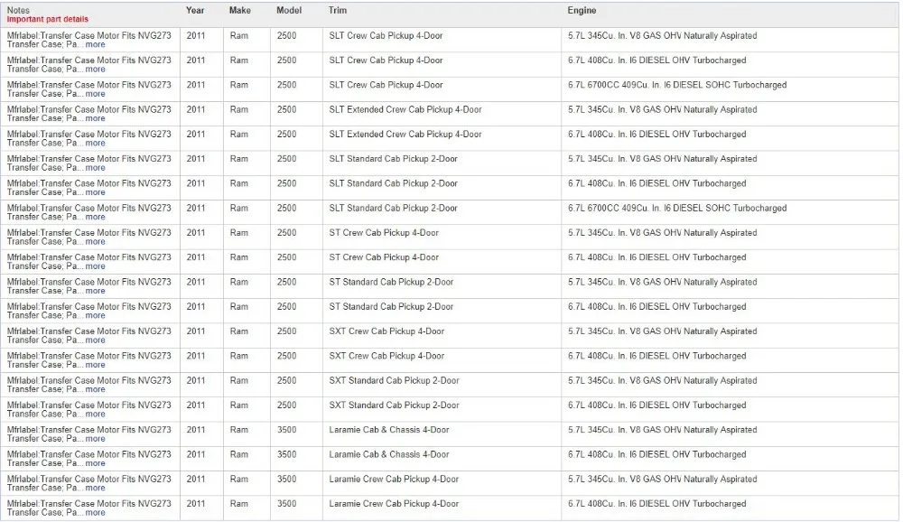The image size is (903, 522).
Task: Click the notes text in ST Crew Cab 6.7L row
Action: click(88, 262)
